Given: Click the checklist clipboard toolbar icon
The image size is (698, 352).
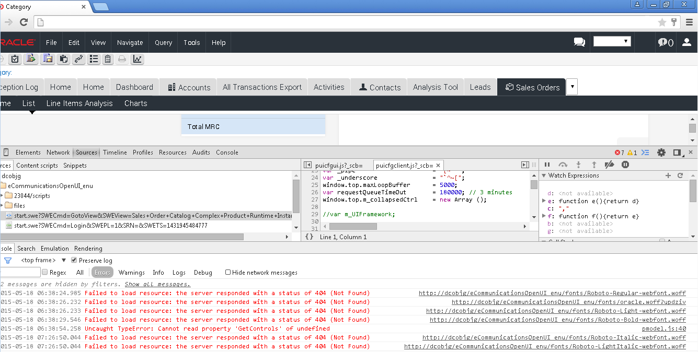Looking at the screenshot, I should point(15,58).
